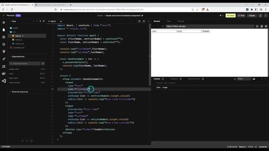Viewport: 269px width, 151px height.
Task: Open package.json in the file tree
Action: tap(18, 47)
